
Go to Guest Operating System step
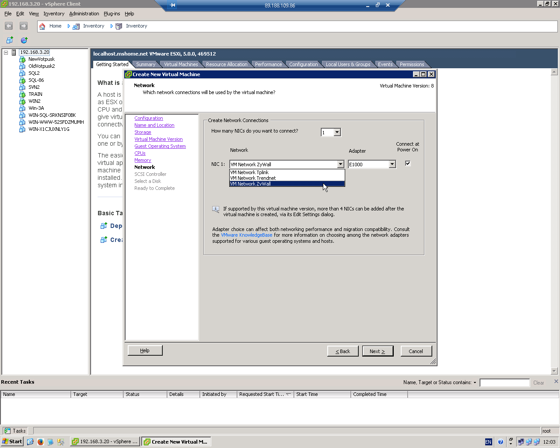pyautogui.click(x=160, y=147)
